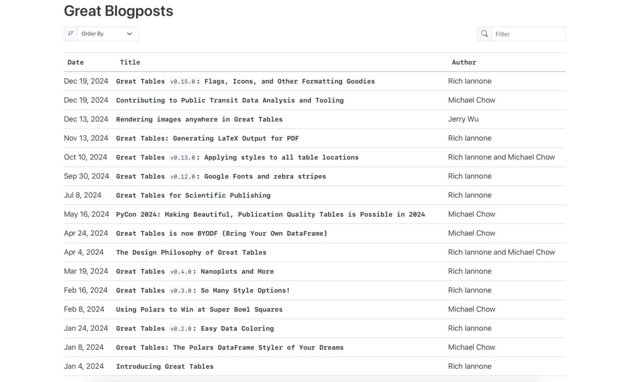The height and width of the screenshot is (382, 634).
Task: Focus the Filter input field
Action: pyautogui.click(x=528, y=34)
